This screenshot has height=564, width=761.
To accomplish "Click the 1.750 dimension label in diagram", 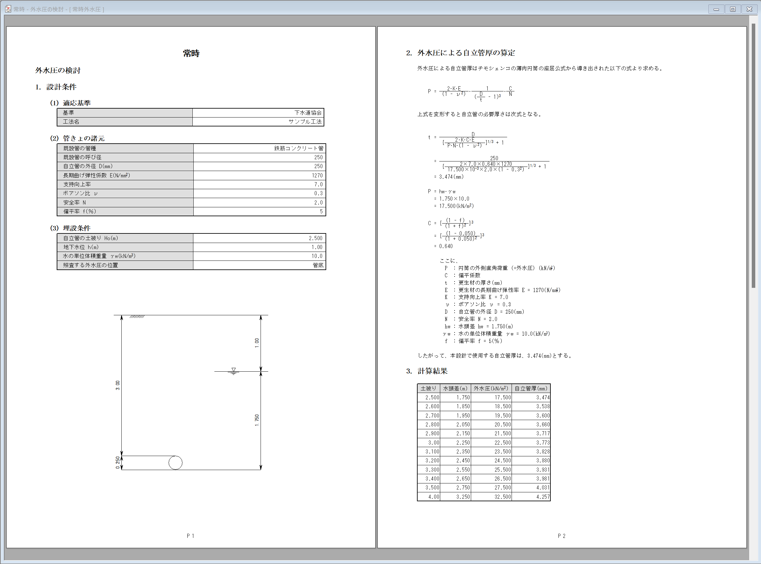I will (257, 420).
